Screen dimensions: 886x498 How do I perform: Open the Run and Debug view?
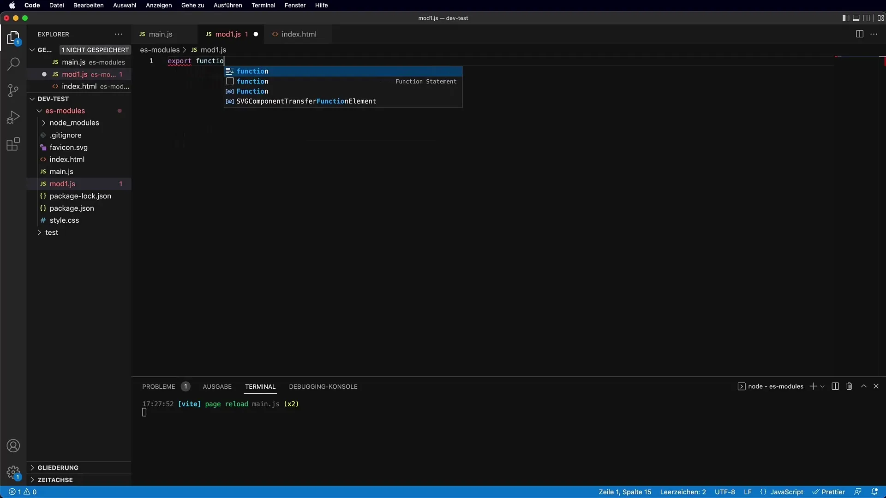[13, 117]
